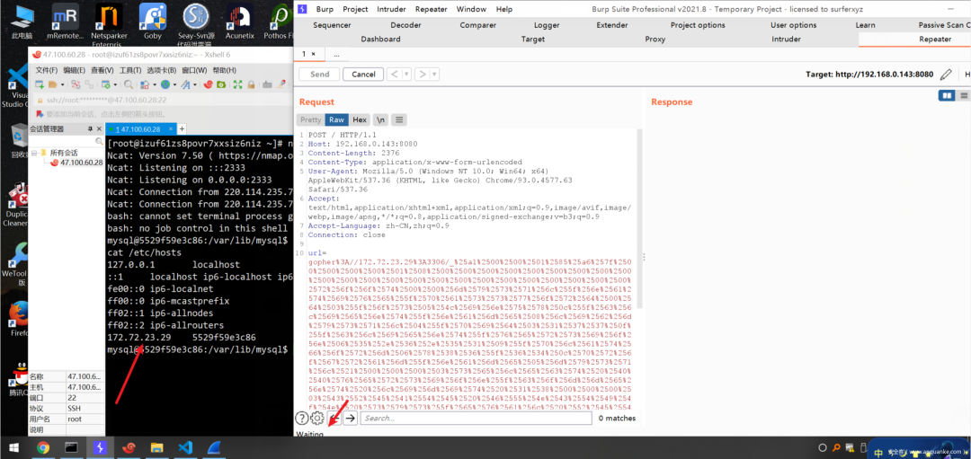Open the Window menu in Burp

[471, 9]
